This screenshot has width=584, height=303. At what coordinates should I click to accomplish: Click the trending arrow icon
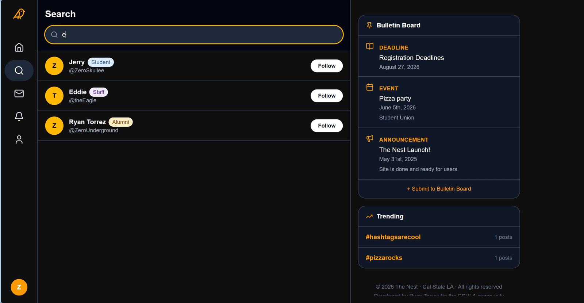point(369,216)
